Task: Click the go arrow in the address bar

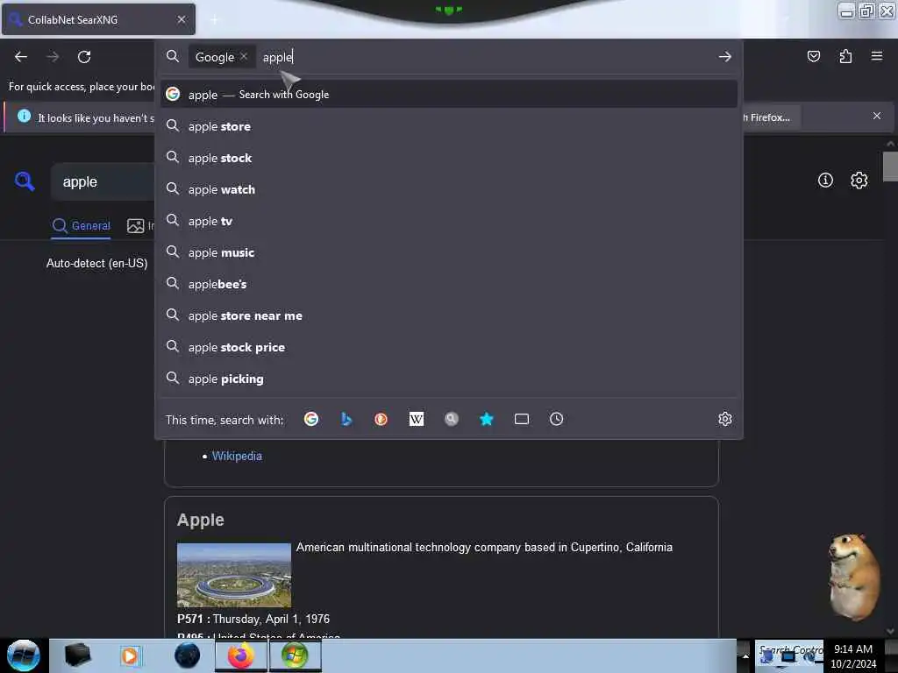Action: coord(724,57)
